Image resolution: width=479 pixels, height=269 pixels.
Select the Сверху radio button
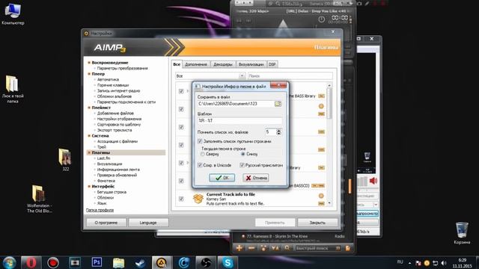point(203,154)
